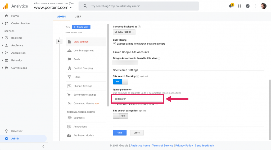Open the help question mark icon
The height and width of the screenshot is (150, 271).
coord(248,6)
